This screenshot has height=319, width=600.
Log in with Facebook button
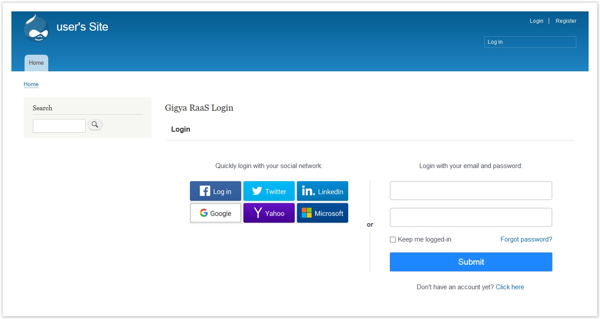coord(215,191)
